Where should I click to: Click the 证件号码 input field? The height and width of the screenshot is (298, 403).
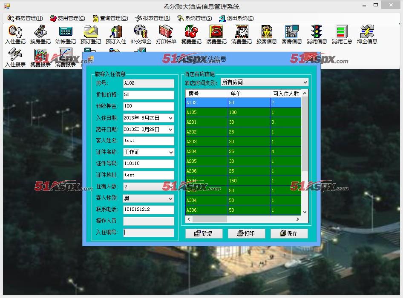pyautogui.click(x=149, y=164)
